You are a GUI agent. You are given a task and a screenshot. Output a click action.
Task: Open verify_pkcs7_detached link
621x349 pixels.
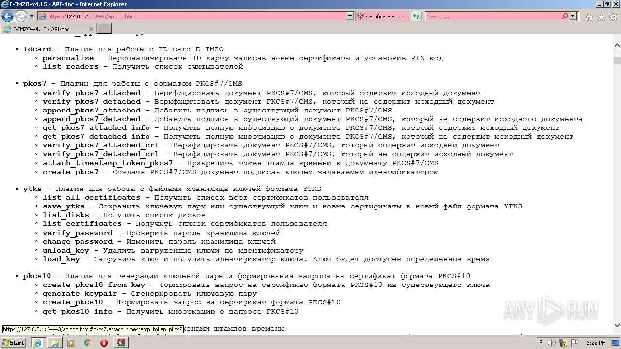tap(91, 101)
